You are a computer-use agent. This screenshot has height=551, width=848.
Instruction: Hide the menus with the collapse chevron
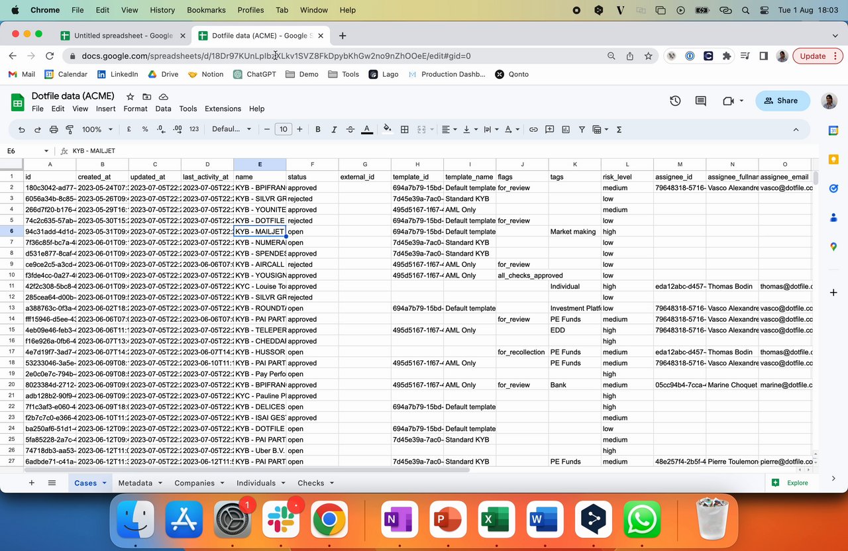click(x=796, y=130)
